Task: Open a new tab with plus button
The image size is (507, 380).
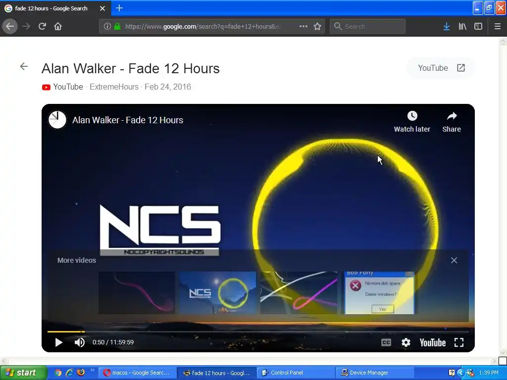Action: 119,8
